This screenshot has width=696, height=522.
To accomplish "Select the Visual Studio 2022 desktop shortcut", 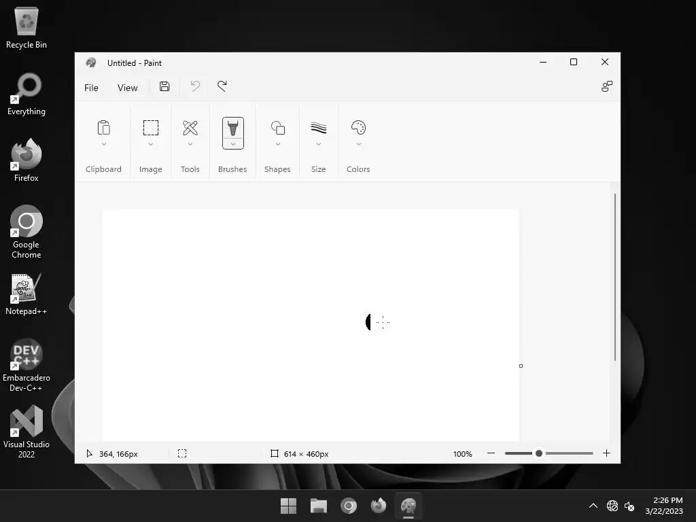I will (x=27, y=432).
